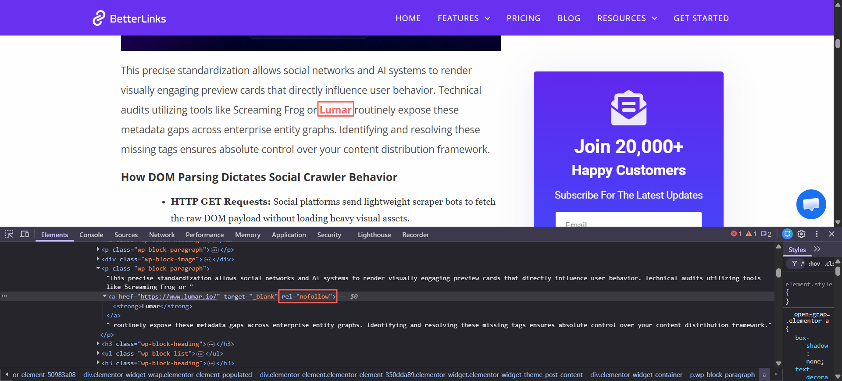Select the div.elementor-widget-container breadcrumb

point(636,375)
